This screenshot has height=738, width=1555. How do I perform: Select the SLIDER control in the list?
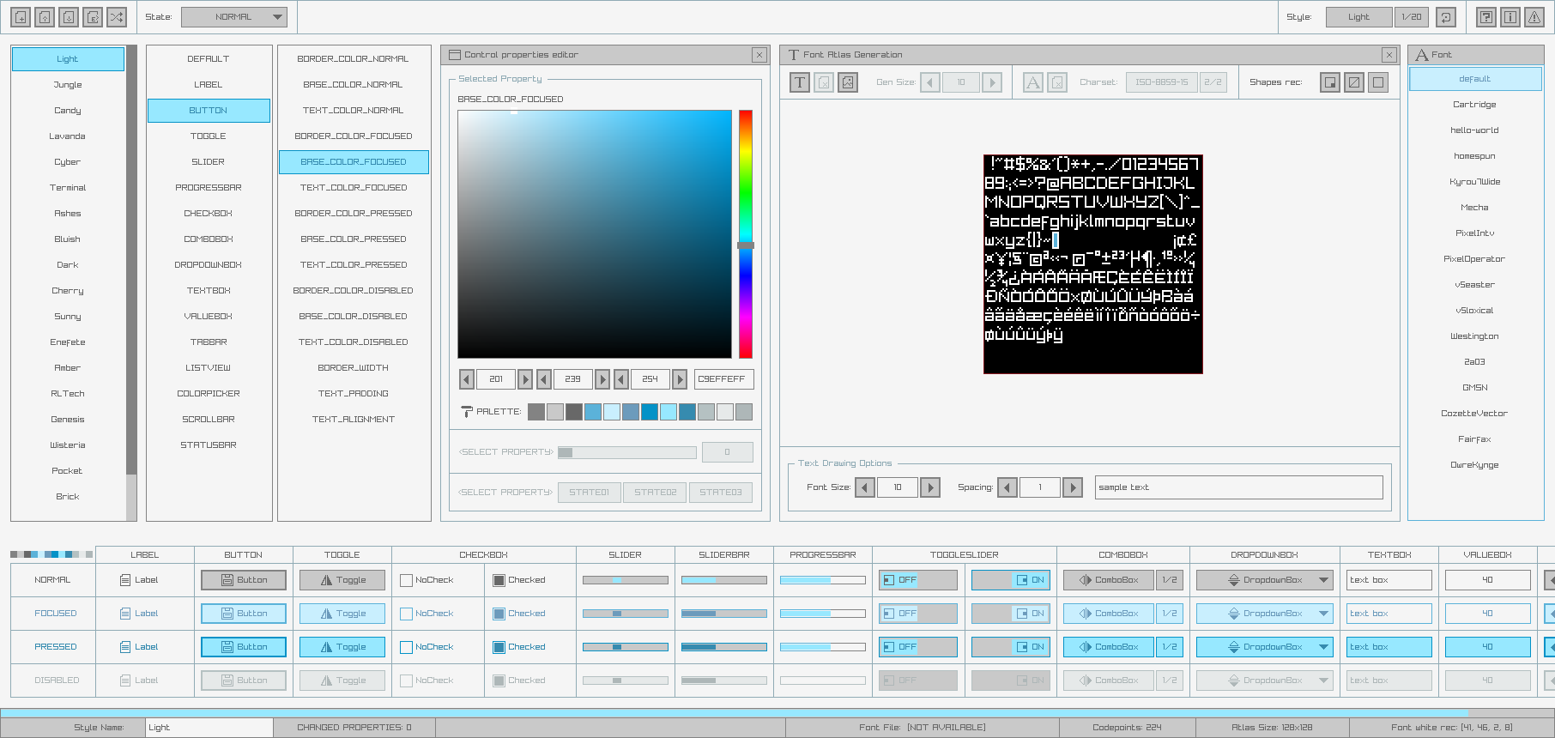tap(209, 162)
